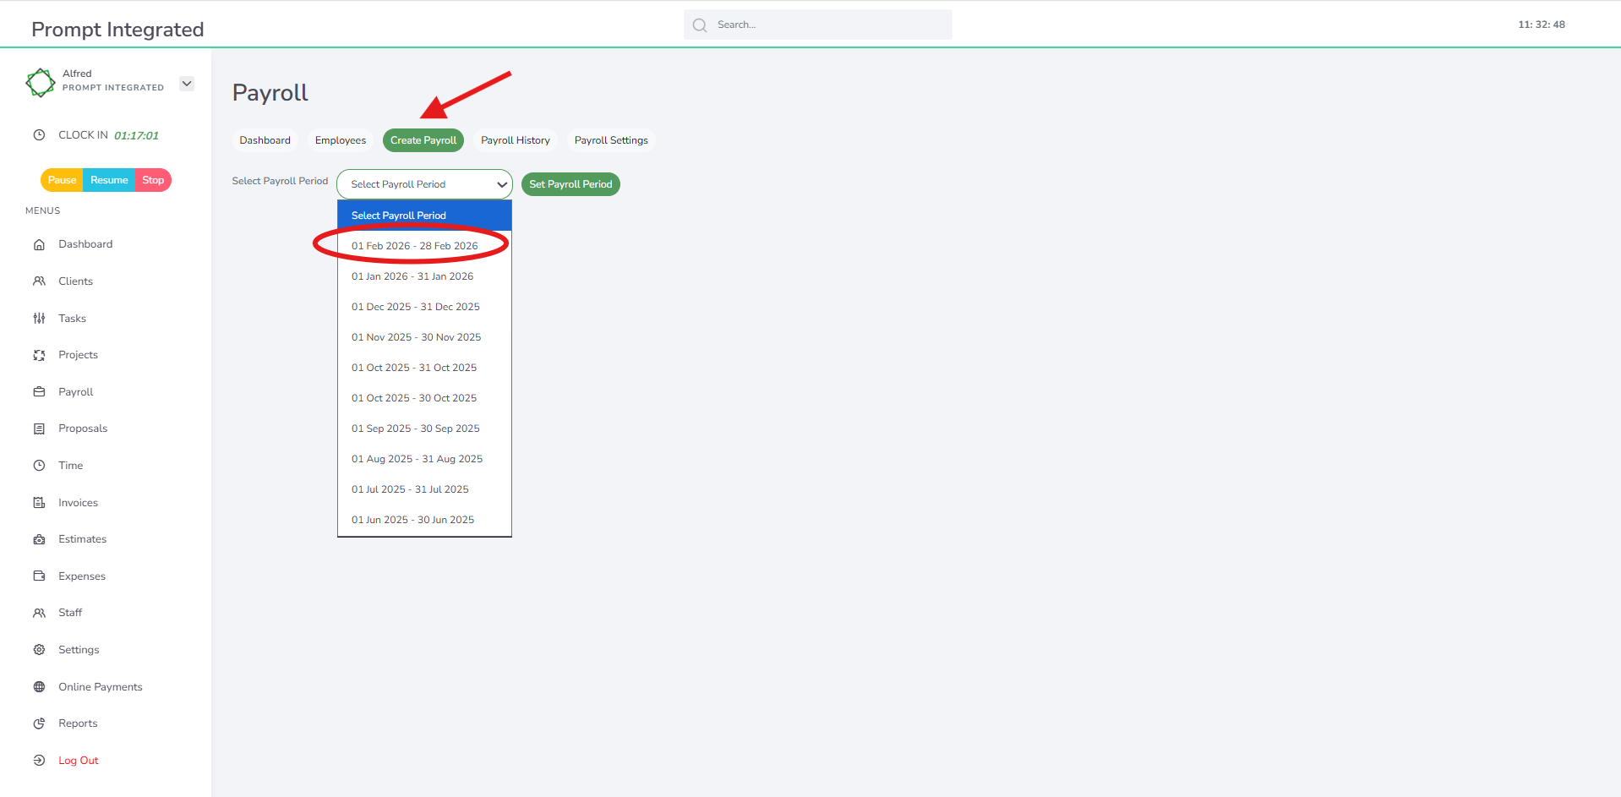This screenshot has width=1621, height=797.
Task: Click the Online Payments globe icon
Action: pyautogui.click(x=39, y=687)
